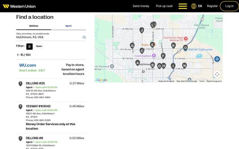Click Start online - 24/7 text
This screenshot has height=149, width=239.
coord(32,70)
